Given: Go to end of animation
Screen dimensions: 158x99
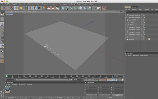Looking at the screenshot, I should (x=97, y=80).
